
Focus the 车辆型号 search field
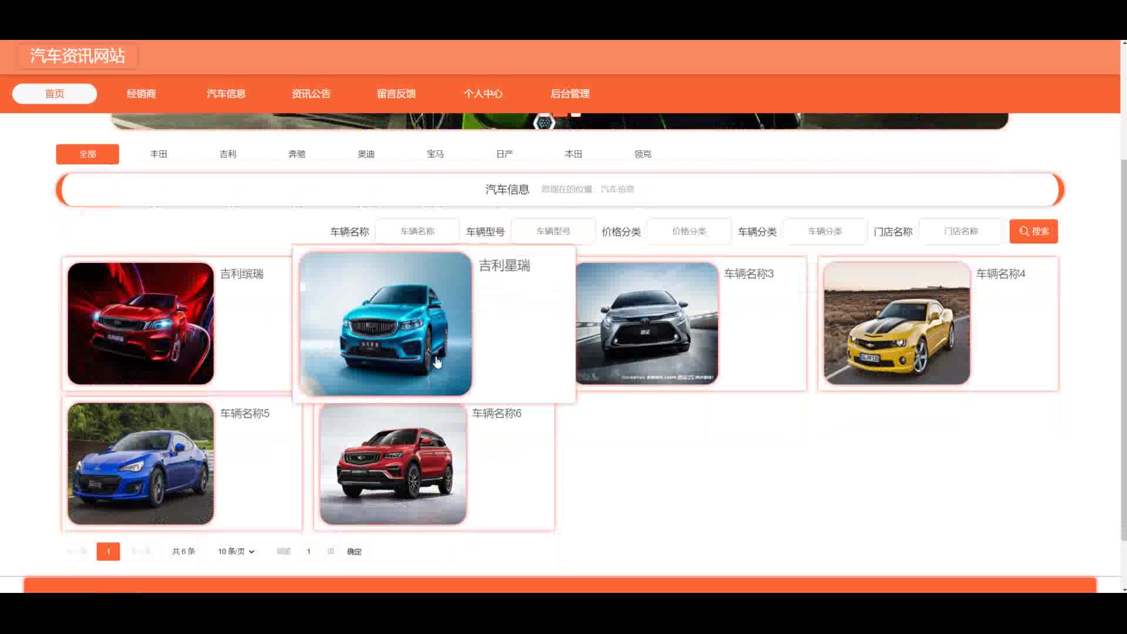pyautogui.click(x=553, y=231)
